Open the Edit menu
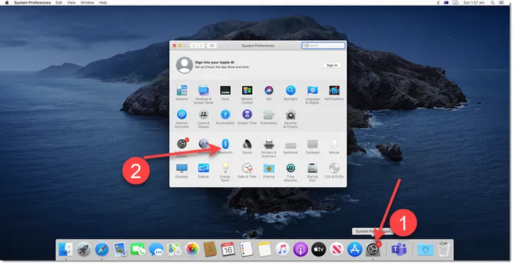The image size is (514, 265). 59,3
